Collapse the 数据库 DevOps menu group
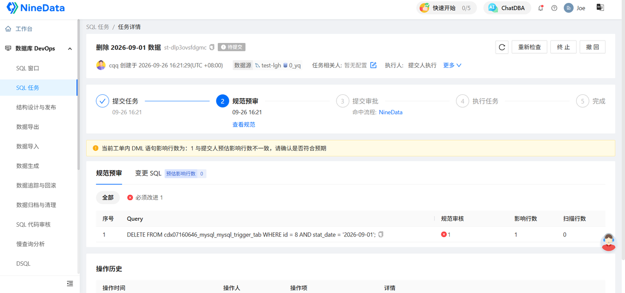This screenshot has width=625, height=293. [70, 49]
